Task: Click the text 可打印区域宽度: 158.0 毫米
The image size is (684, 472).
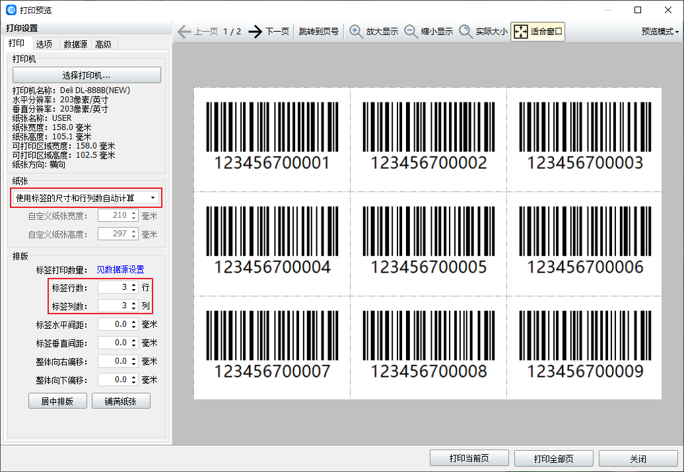Action: pos(63,146)
